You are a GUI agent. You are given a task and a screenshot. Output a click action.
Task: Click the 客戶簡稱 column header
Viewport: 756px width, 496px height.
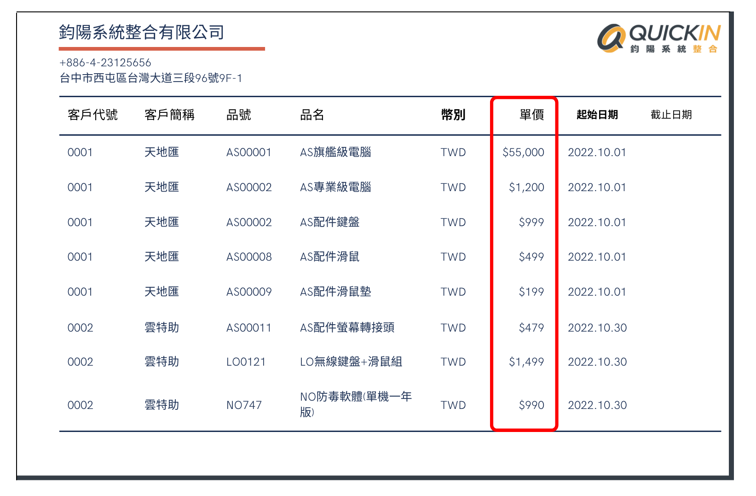[x=169, y=115]
